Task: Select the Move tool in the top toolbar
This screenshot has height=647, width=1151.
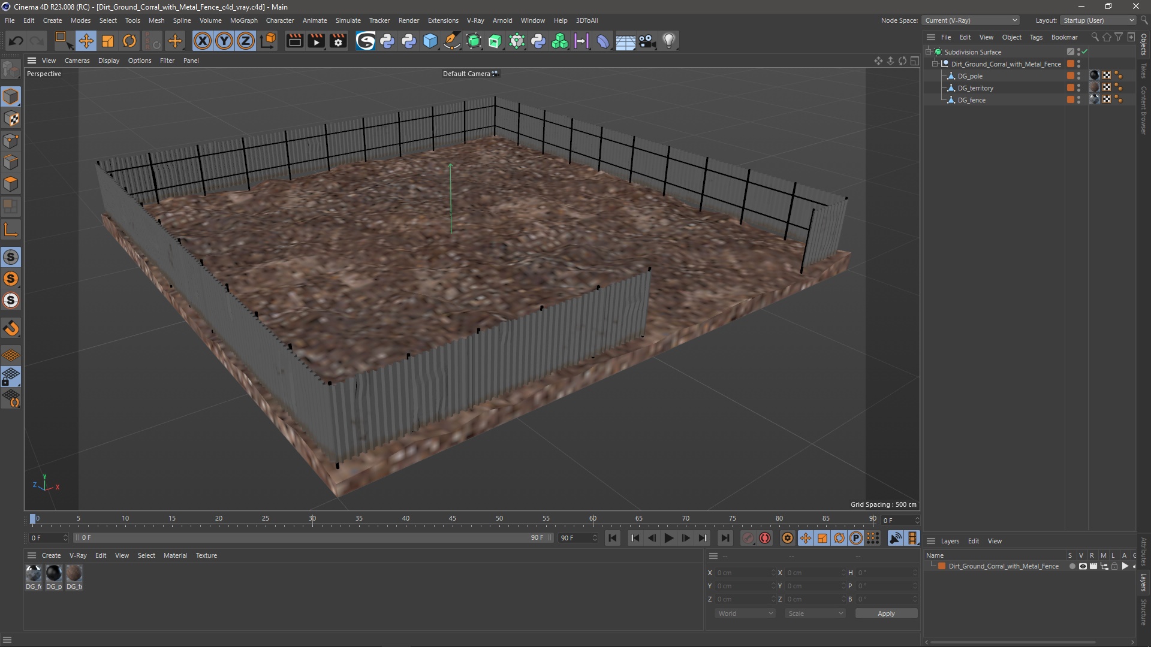Action: [86, 41]
